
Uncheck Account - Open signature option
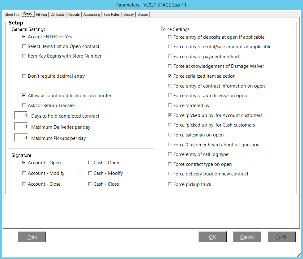[x=24, y=163]
